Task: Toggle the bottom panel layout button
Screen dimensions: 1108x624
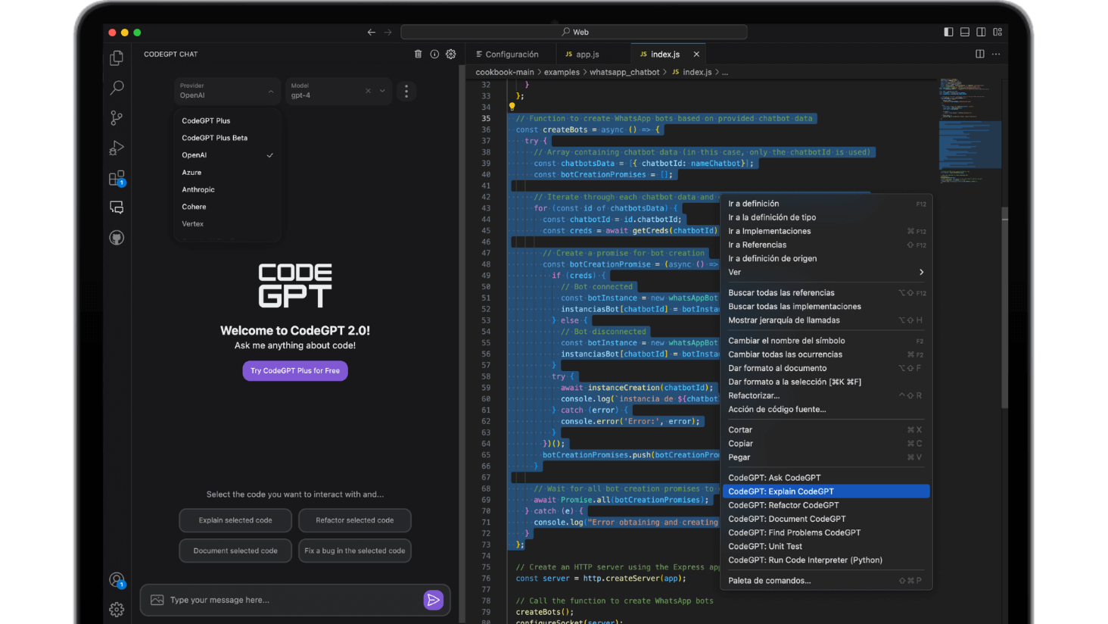Action: pos(965,32)
